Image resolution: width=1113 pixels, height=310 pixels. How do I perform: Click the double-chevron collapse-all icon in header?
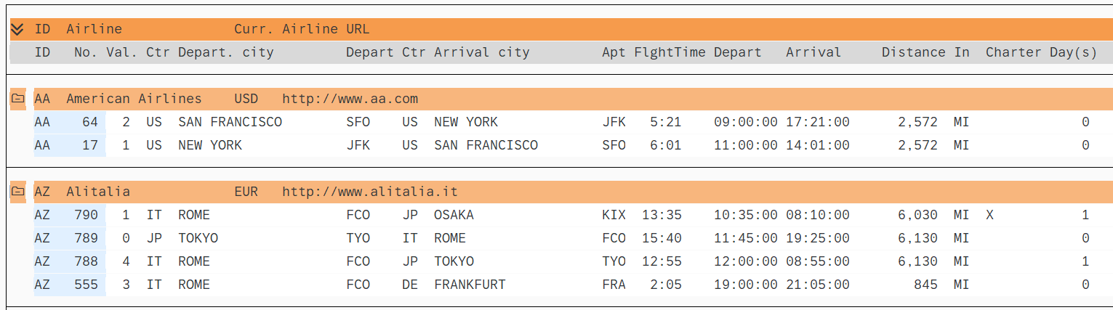pyautogui.click(x=18, y=29)
